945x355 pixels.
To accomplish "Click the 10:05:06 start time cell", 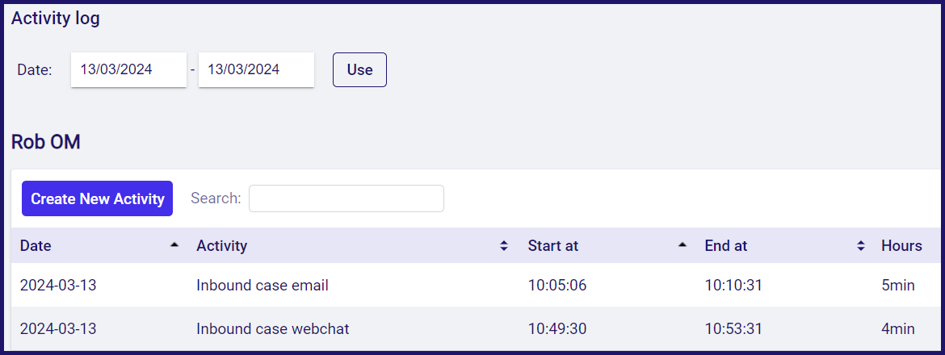I will click(x=559, y=286).
